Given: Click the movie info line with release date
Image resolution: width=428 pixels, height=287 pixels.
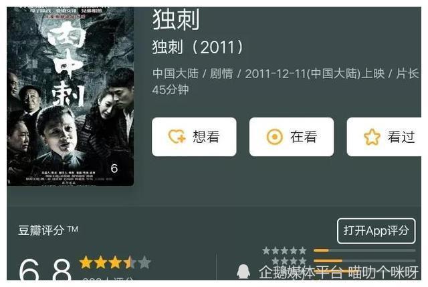Looking at the screenshot, I should pyautogui.click(x=286, y=81).
